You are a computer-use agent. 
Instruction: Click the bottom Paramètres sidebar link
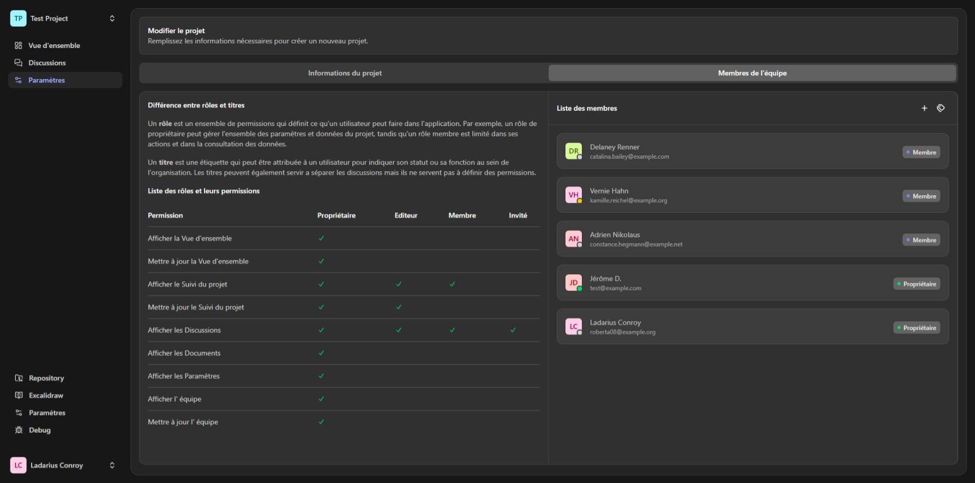click(47, 413)
